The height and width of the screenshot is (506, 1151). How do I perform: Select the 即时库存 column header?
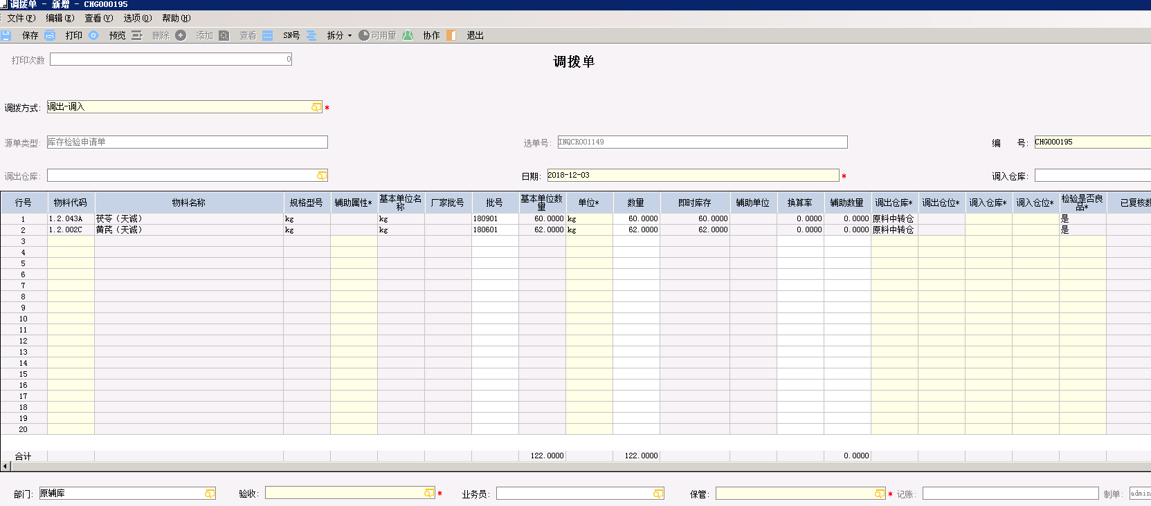click(x=695, y=203)
